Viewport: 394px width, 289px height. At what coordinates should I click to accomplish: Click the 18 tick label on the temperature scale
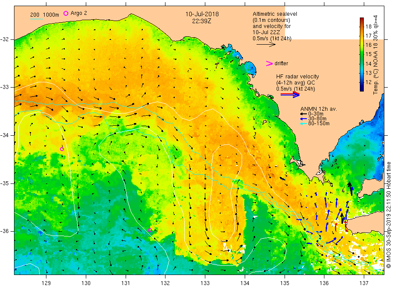(x=368, y=27)
